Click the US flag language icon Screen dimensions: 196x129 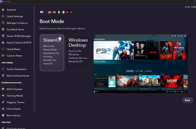coord(49,12)
